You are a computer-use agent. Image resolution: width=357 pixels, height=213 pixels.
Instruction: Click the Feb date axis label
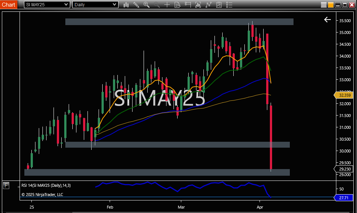point(110,207)
